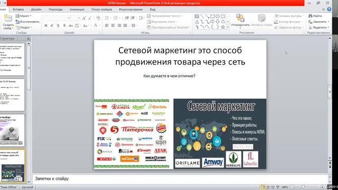This screenshot has width=338, height=190.
Task: Click the decrease font size icon
Action: (90, 18)
